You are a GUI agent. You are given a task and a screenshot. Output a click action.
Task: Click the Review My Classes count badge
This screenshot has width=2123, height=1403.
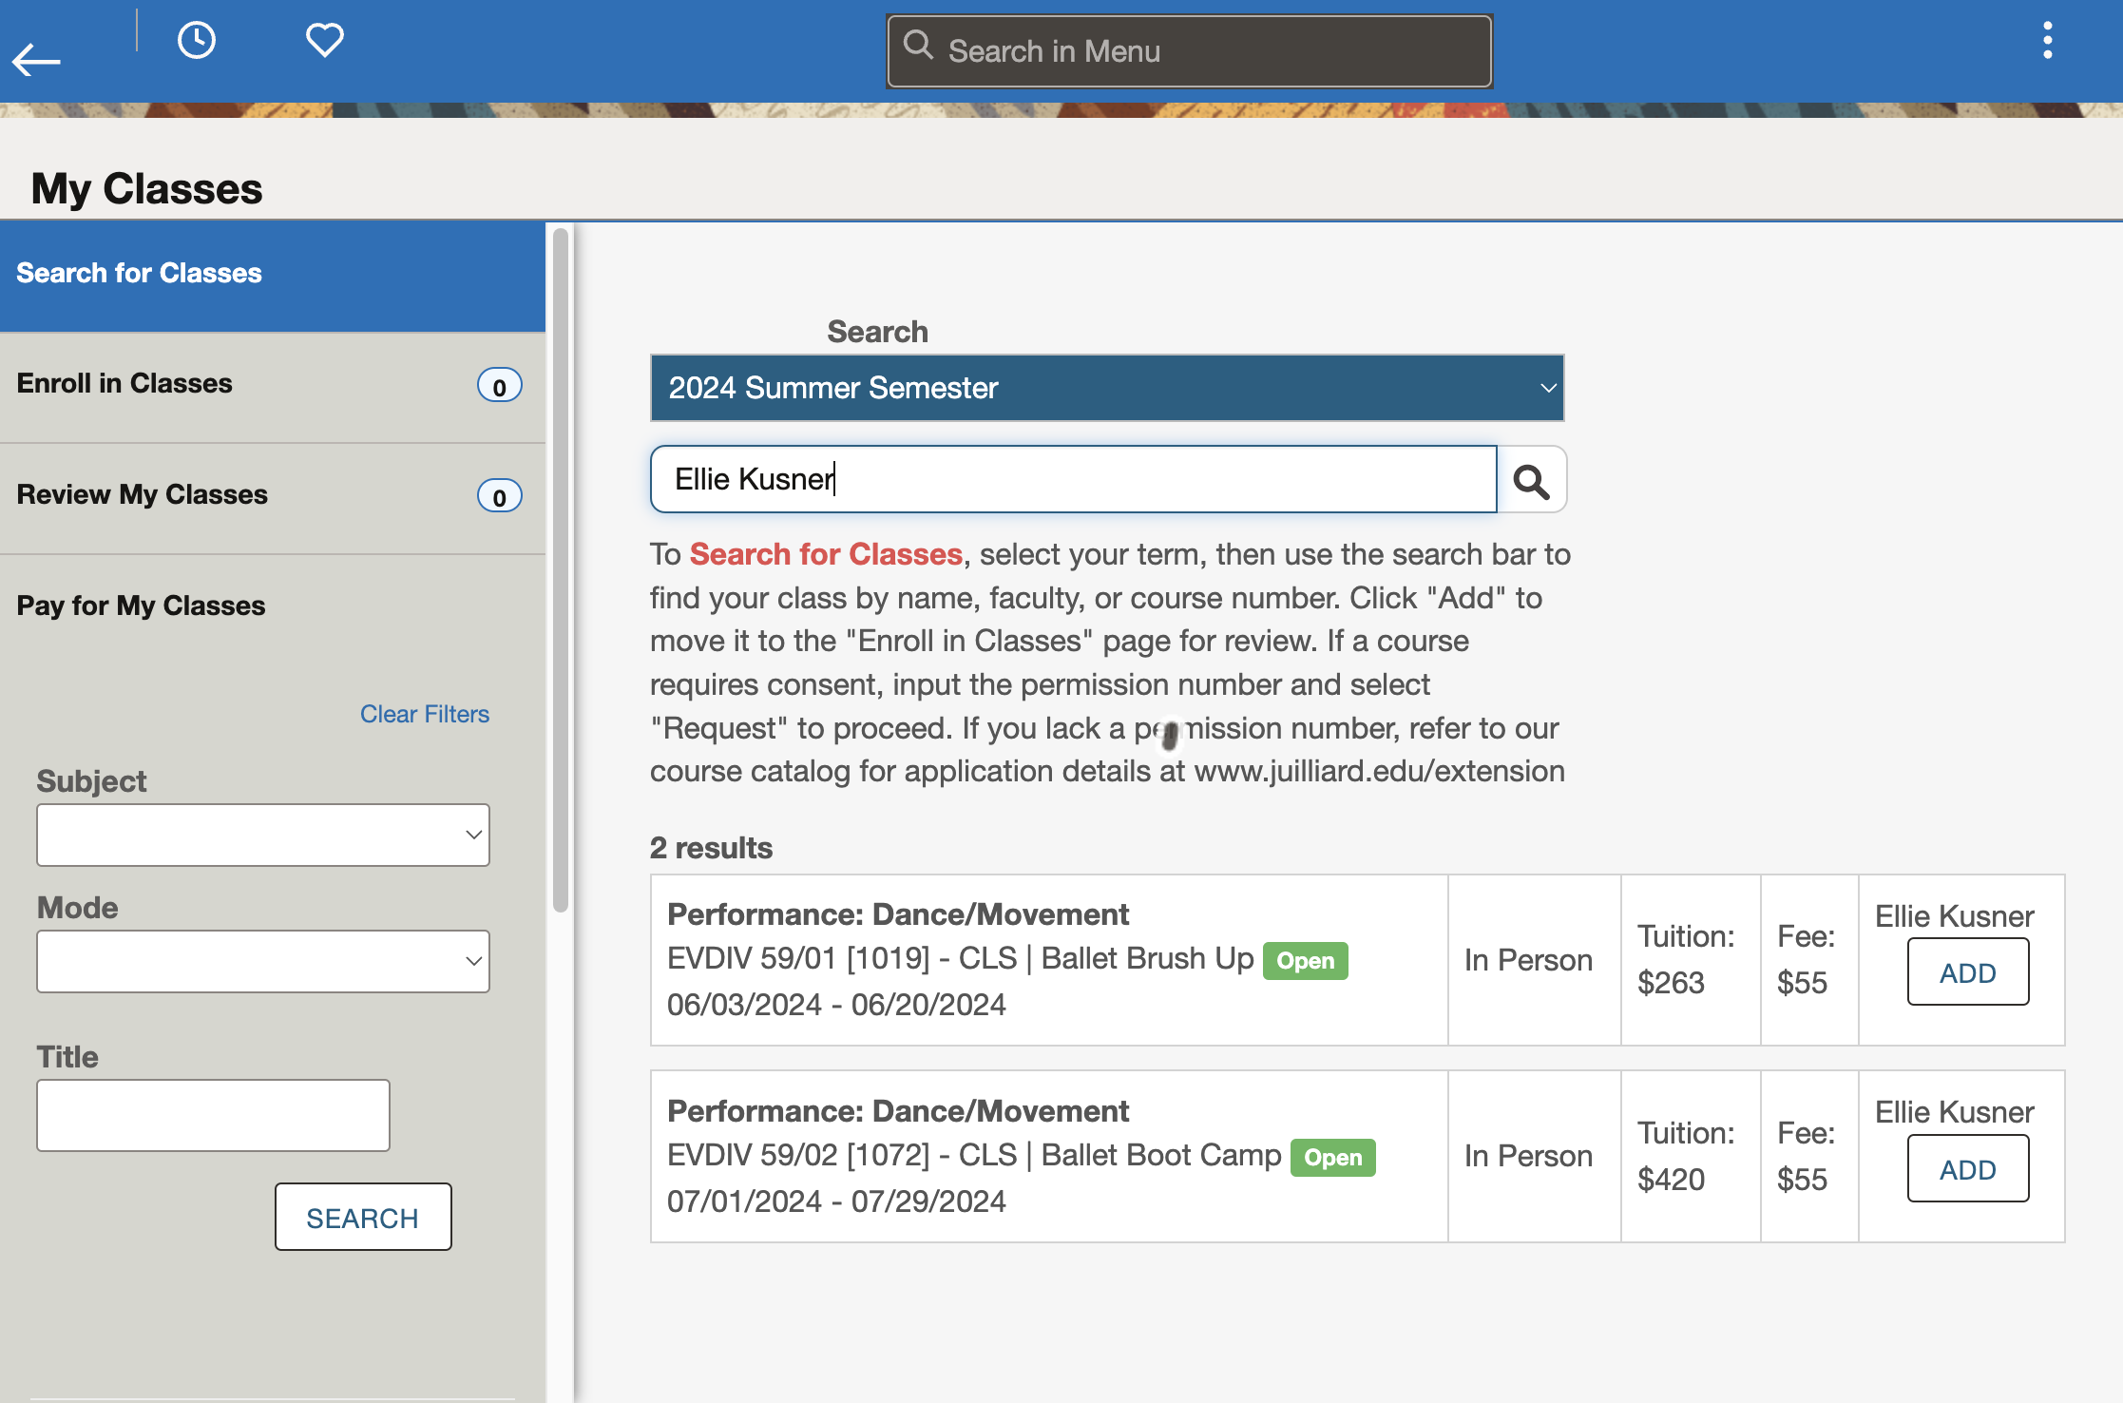click(499, 497)
